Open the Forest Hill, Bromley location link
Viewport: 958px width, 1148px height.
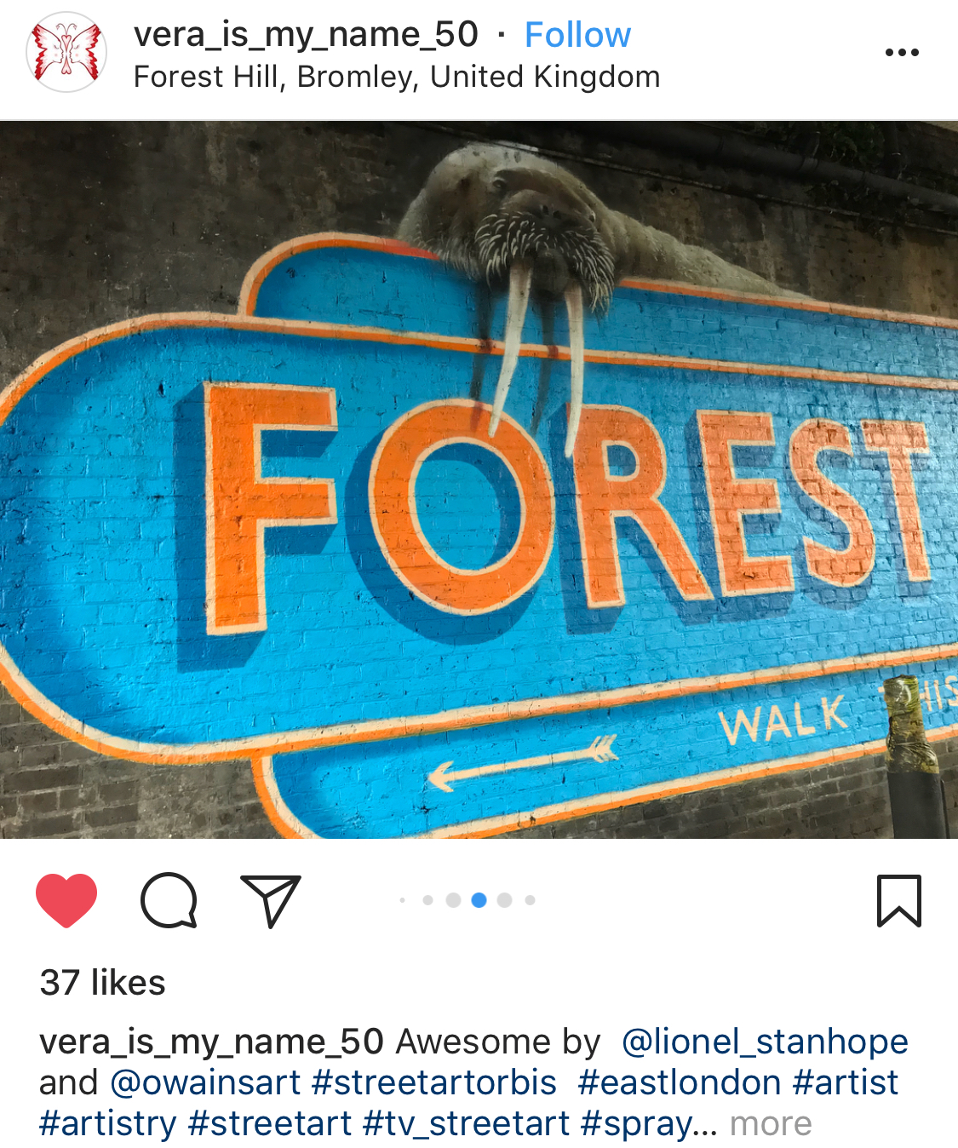(397, 77)
